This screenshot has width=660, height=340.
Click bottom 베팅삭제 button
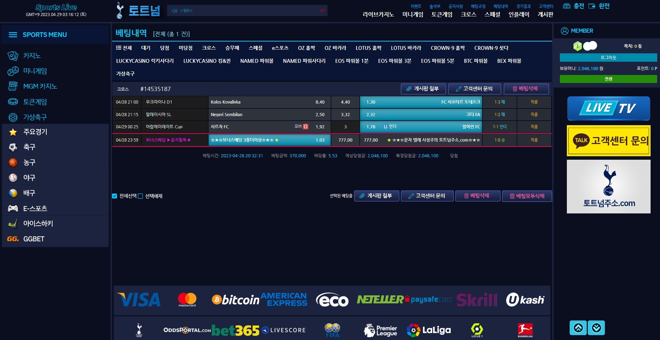(x=478, y=196)
